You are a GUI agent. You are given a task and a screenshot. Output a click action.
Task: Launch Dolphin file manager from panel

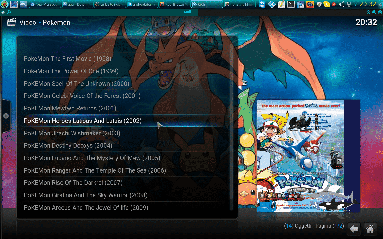(23, 4)
